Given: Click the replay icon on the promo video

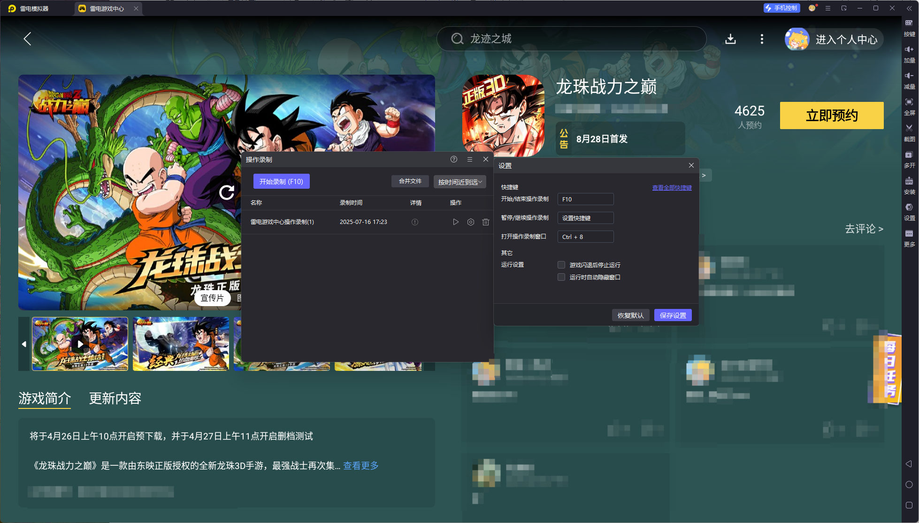Looking at the screenshot, I should [227, 192].
